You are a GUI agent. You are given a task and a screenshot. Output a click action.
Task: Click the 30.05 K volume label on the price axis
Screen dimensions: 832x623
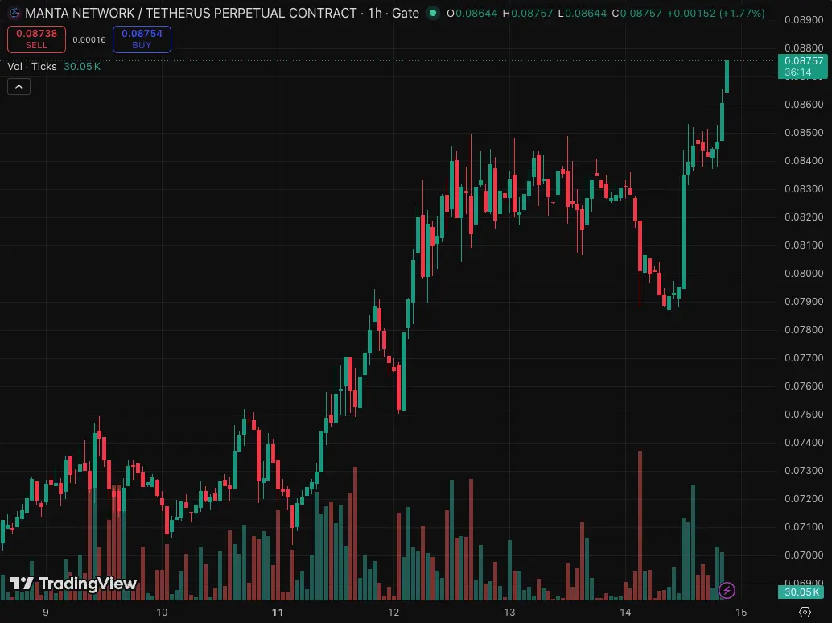[801, 592]
